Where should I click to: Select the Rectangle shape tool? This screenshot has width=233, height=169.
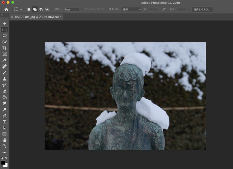click(4, 134)
